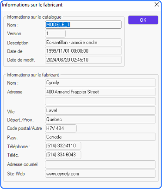Image resolution: width=162 pixels, height=189 pixels.
Task: Click the 'Version' label
Action: (x=14, y=33)
